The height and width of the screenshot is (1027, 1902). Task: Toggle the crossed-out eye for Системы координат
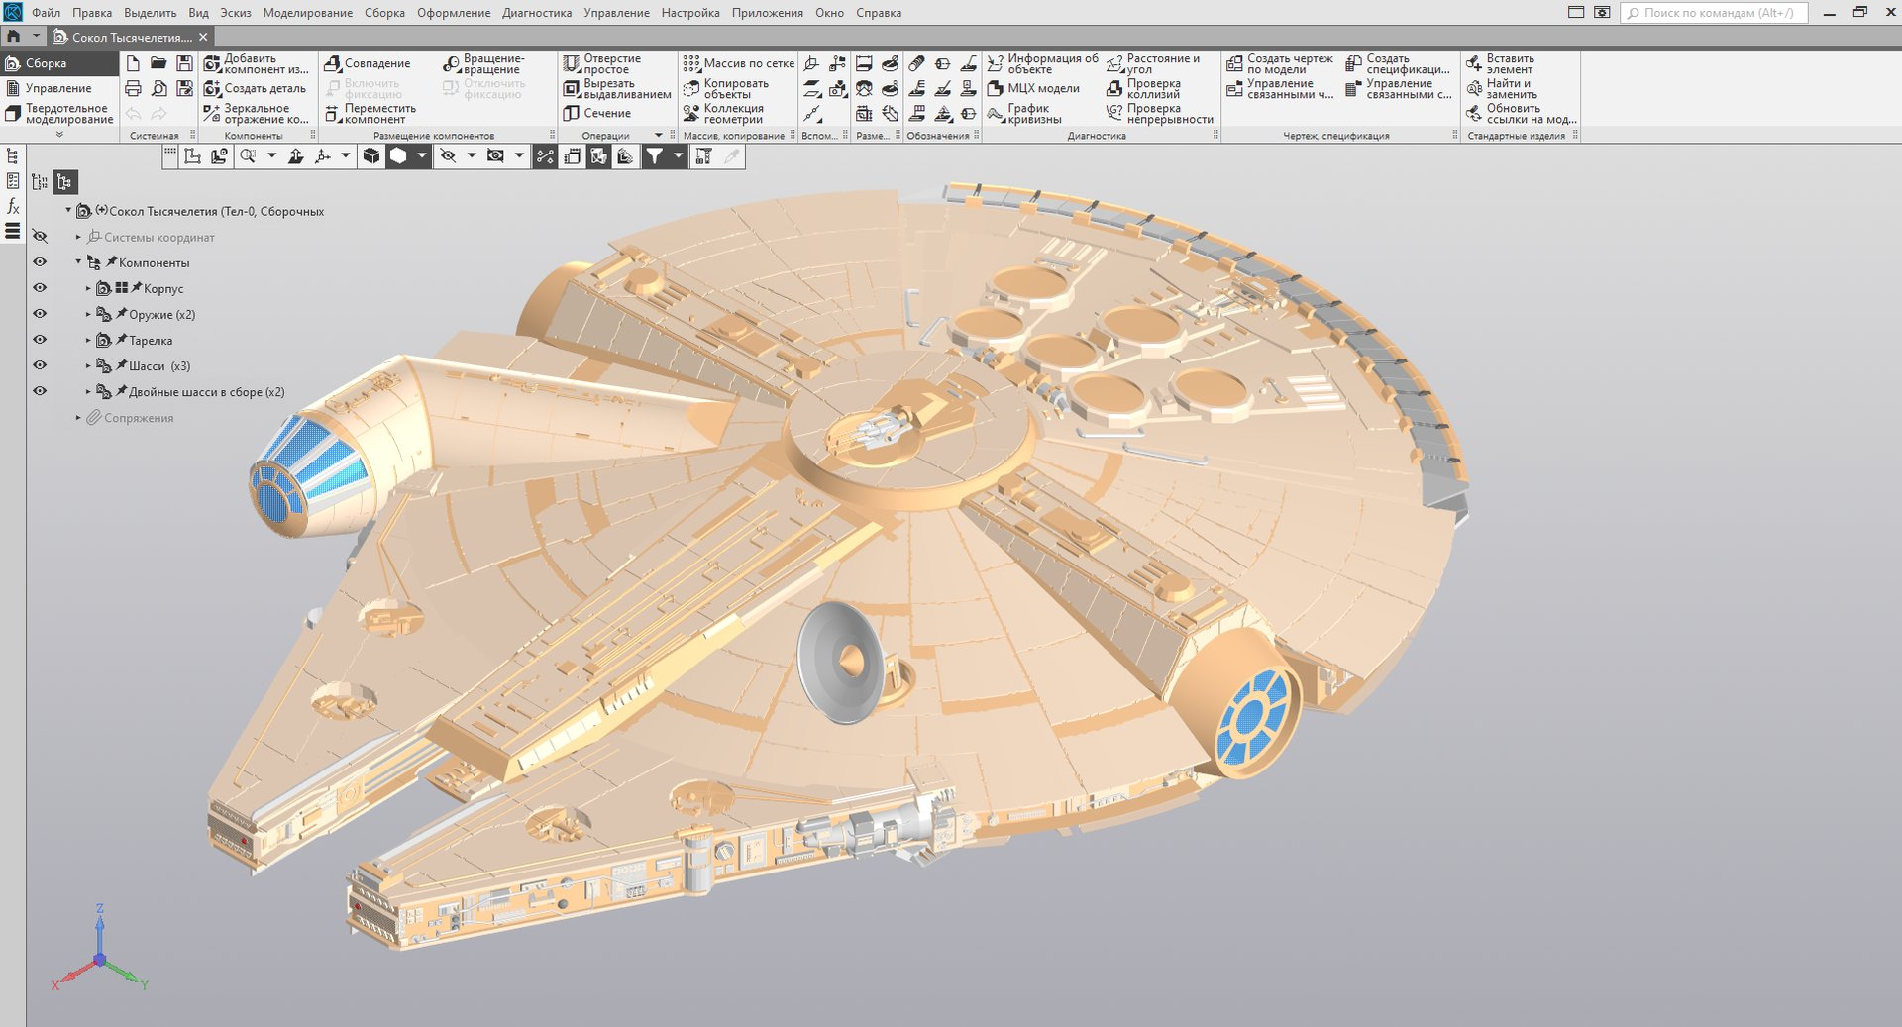pyautogui.click(x=40, y=236)
